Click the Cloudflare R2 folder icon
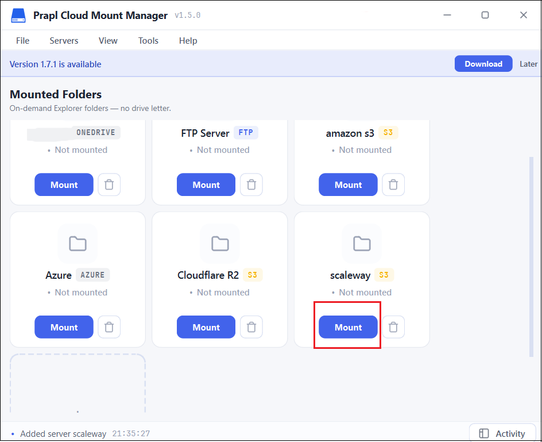This screenshot has height=442, width=542. pos(220,244)
